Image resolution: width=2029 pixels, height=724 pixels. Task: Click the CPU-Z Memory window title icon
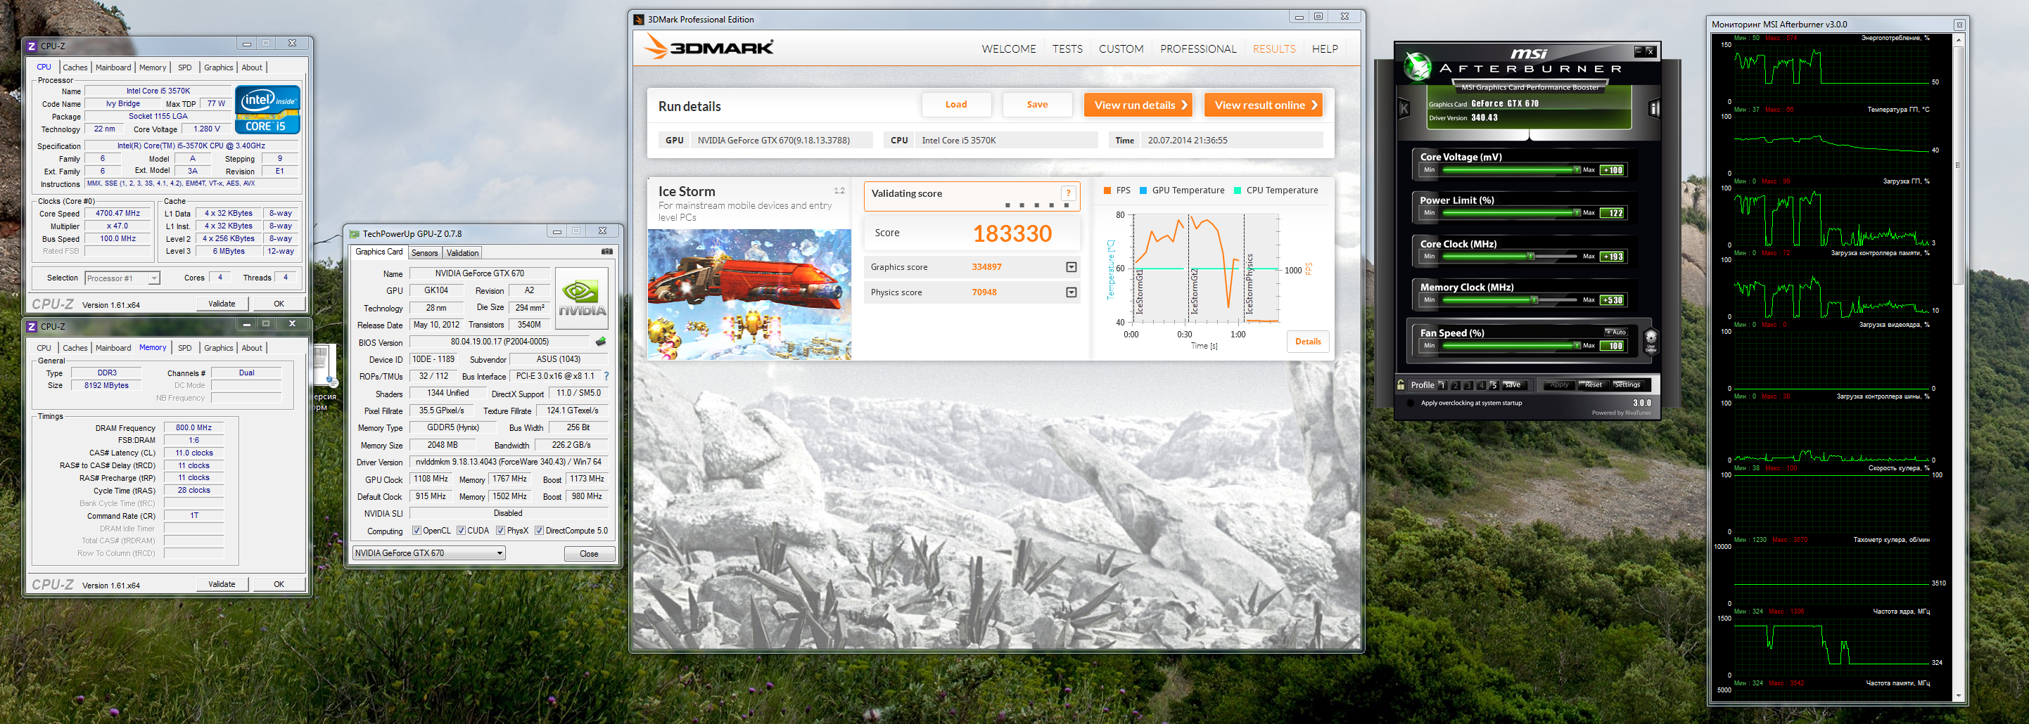[x=32, y=327]
